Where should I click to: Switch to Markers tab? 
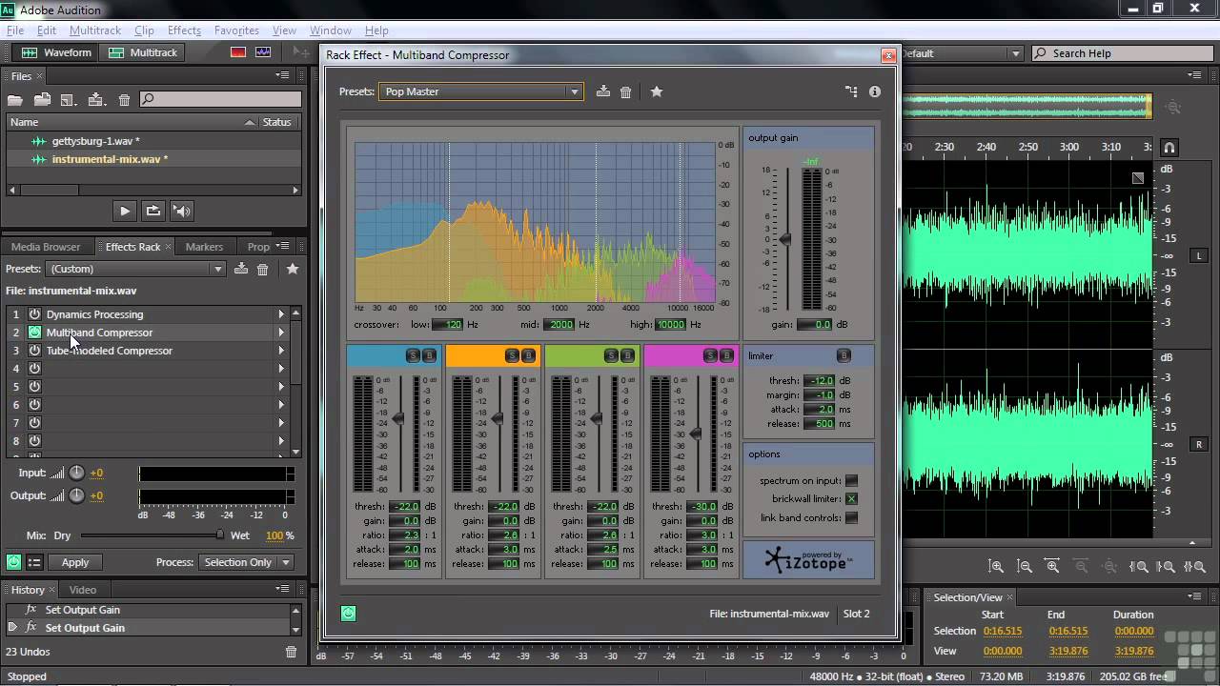(204, 247)
